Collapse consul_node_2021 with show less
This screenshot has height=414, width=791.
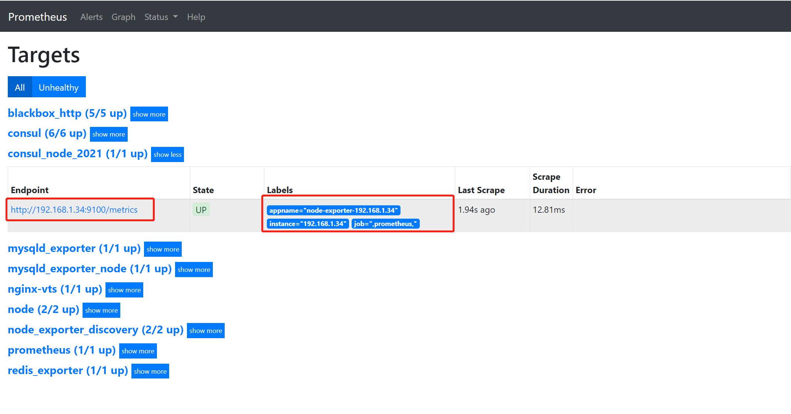tap(168, 155)
